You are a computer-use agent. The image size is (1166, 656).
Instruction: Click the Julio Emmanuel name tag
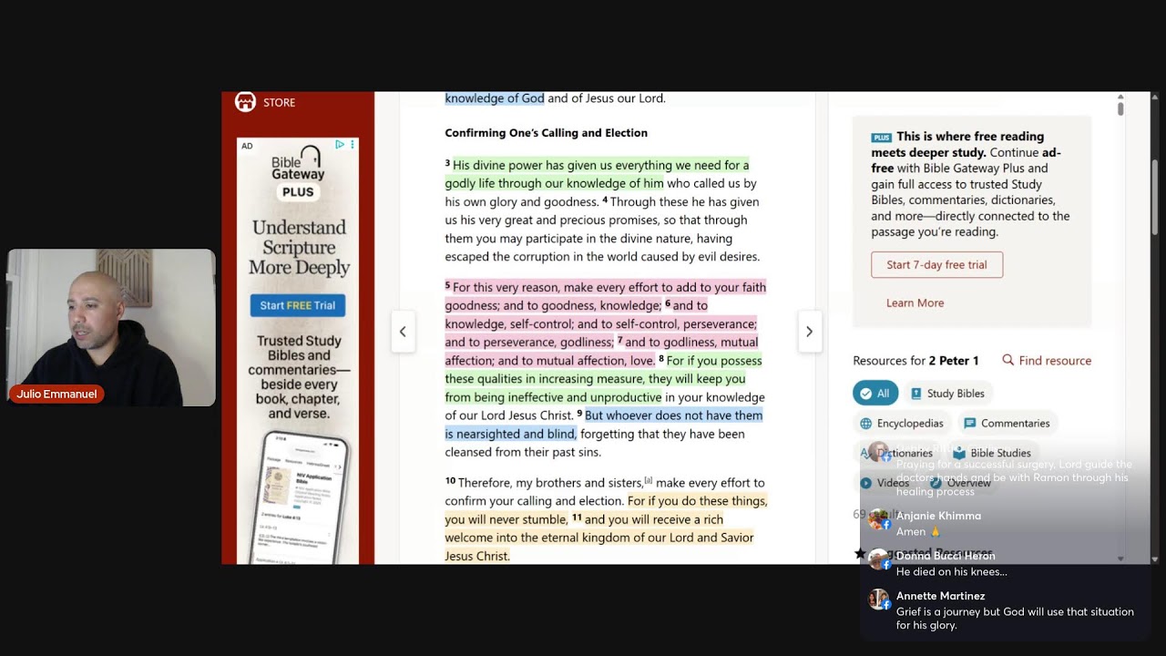56,395
